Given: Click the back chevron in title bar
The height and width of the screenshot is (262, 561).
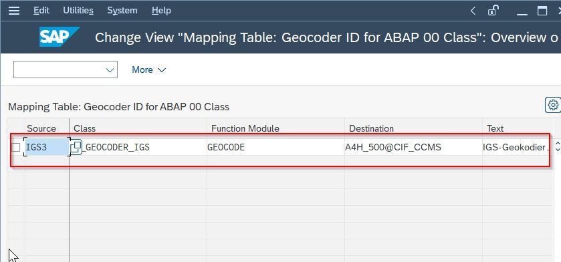Looking at the screenshot, I should 473,11.
